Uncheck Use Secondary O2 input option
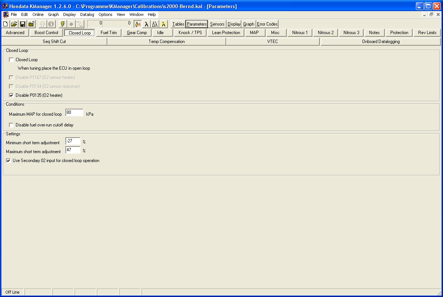Image resolution: width=443 pixels, height=297 pixels. coord(8,161)
